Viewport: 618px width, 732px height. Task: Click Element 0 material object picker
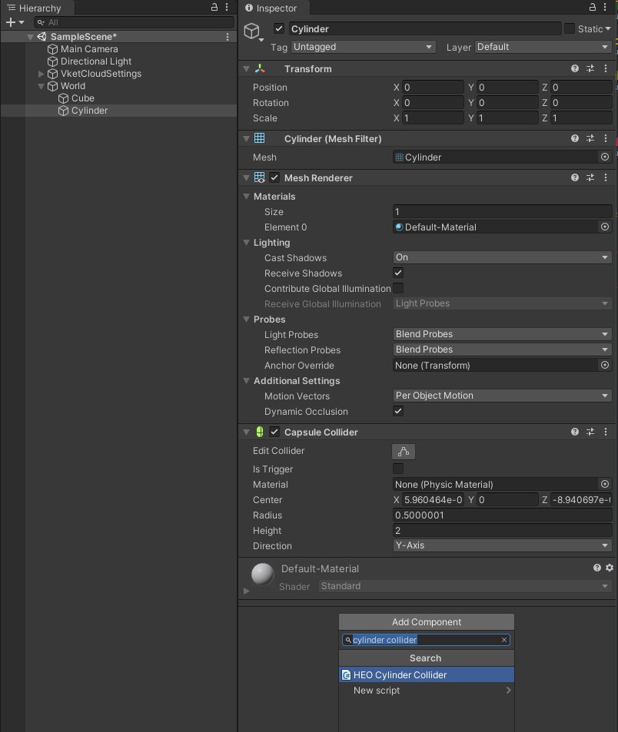click(604, 227)
